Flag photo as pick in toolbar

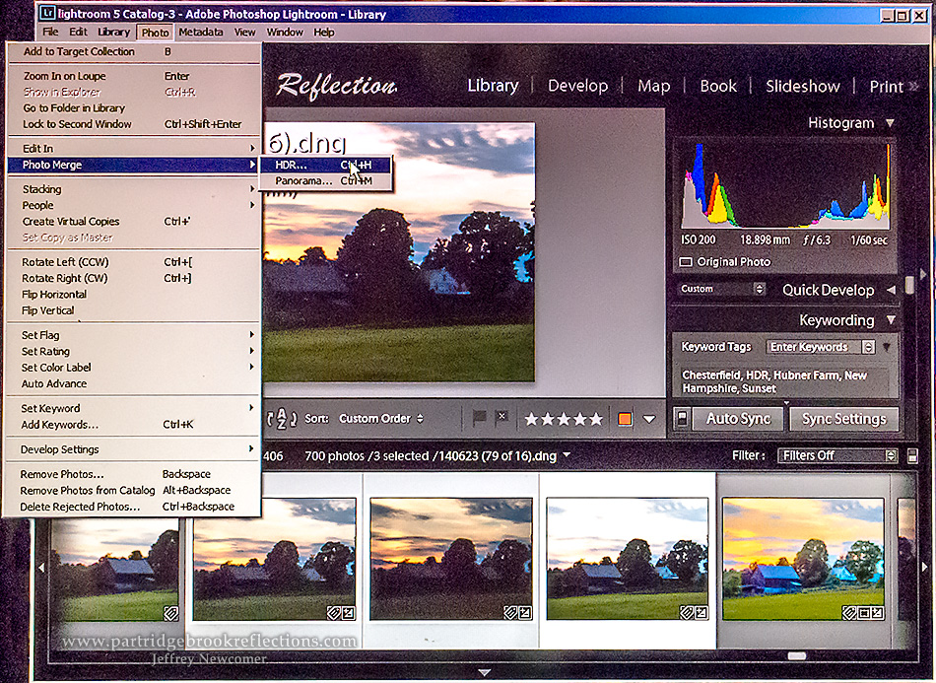479,418
